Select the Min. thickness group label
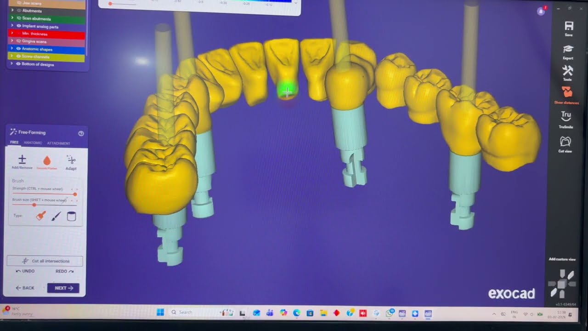The width and height of the screenshot is (588, 331). click(x=35, y=34)
